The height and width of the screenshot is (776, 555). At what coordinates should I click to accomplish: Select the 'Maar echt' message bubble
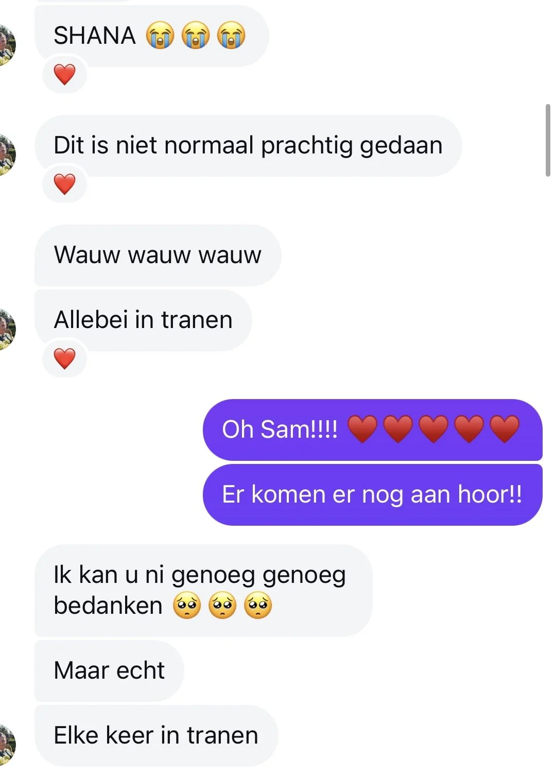point(109,671)
